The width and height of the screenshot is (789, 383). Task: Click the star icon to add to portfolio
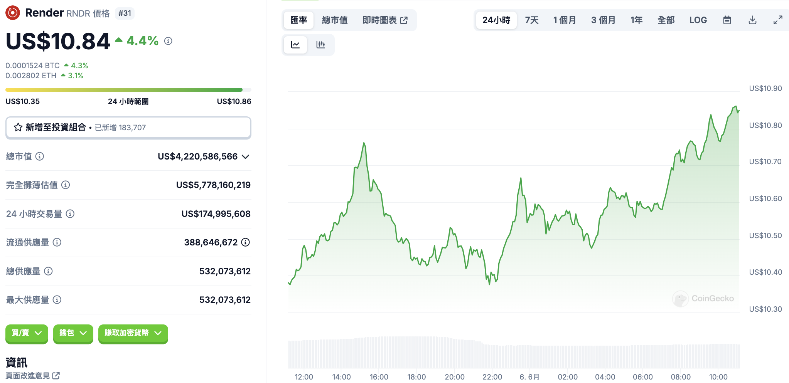click(18, 127)
